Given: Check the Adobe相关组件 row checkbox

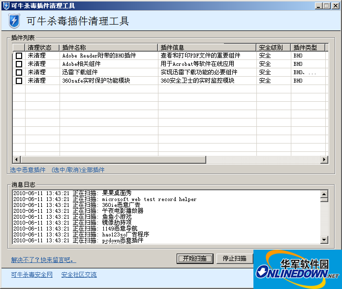Looking at the screenshot, I should pos(19,64).
